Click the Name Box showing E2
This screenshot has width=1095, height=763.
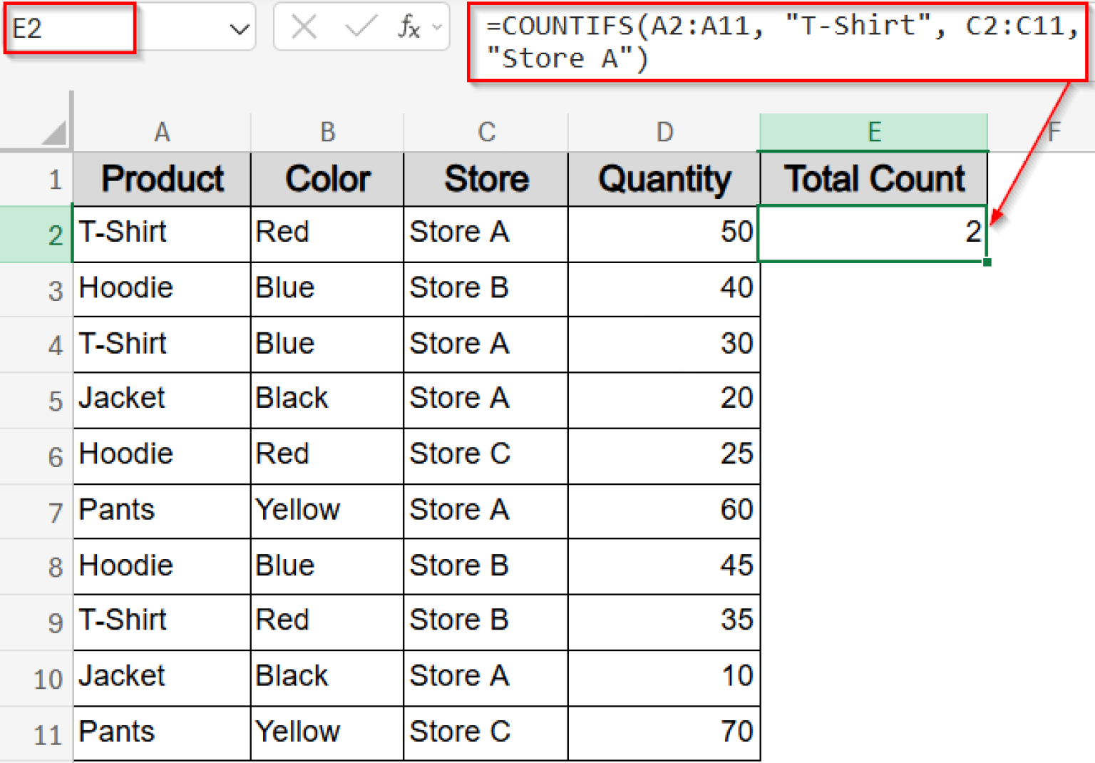tap(68, 27)
